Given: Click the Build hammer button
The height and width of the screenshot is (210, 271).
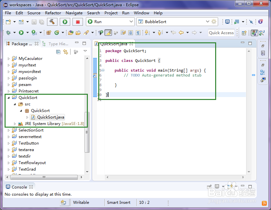Looking at the screenshot, I should [x=52, y=22].
